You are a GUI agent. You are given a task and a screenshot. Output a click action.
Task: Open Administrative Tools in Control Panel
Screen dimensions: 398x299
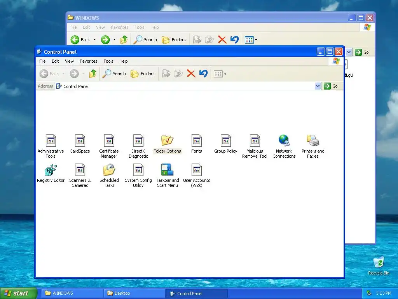(x=51, y=146)
